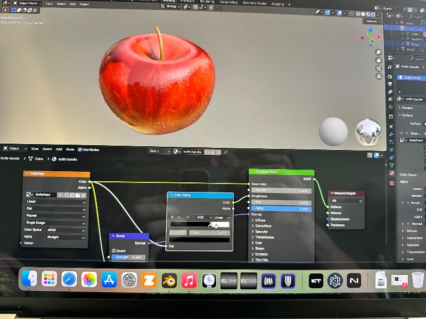Add a color stop with Color Ramp plus
Image resolution: width=426 pixels, height=319 pixels.
[x=172, y=217]
